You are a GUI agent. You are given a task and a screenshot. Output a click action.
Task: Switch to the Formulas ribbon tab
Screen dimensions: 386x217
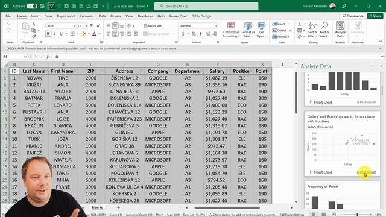(x=87, y=16)
